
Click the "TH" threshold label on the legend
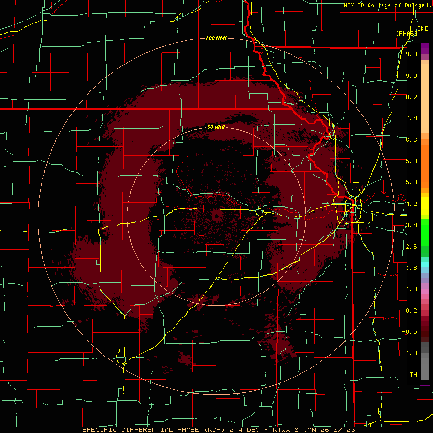click(x=413, y=375)
